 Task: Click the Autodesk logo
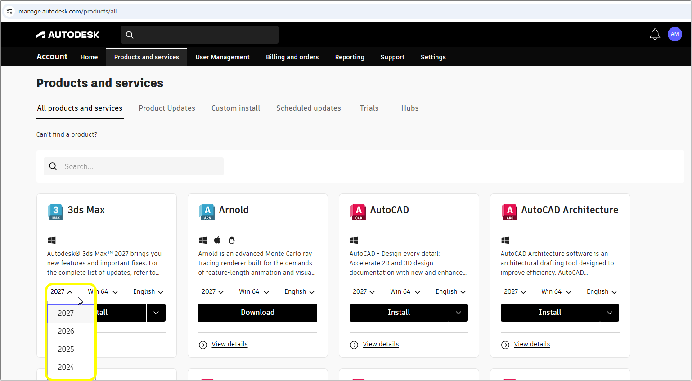click(x=68, y=35)
